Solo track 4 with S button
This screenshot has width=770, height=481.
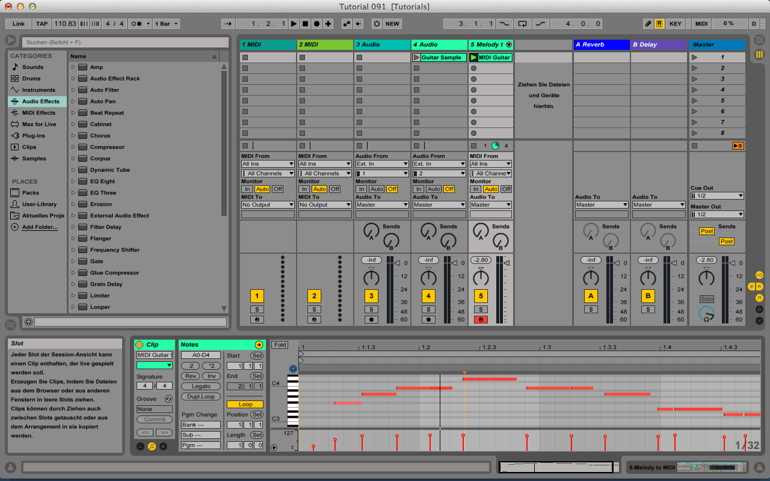[428, 309]
